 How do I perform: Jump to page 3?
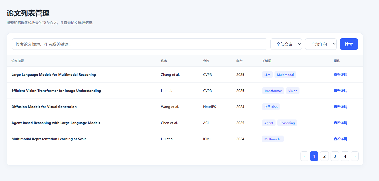(x=335, y=156)
